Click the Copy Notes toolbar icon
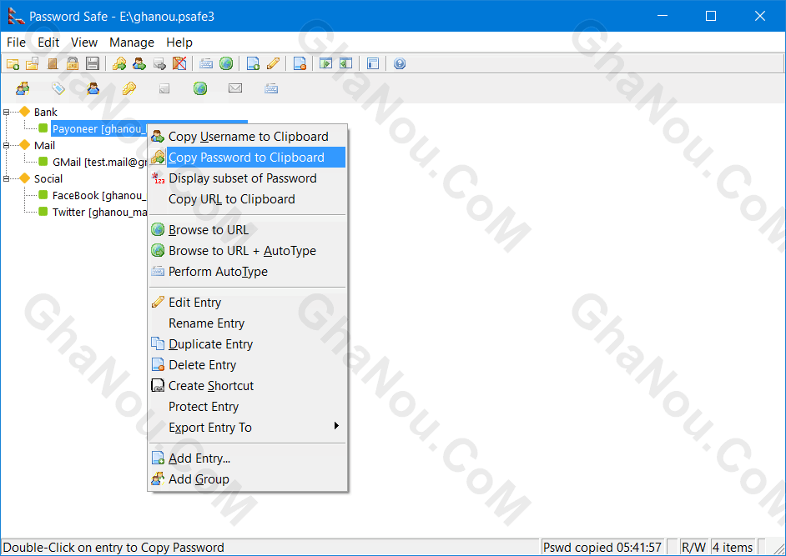Screen dimensions: 786x556 159,63
